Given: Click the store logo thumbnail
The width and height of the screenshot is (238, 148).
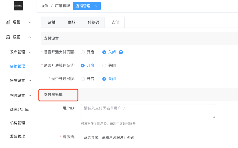Looking at the screenshot, I should [x=18, y=6].
